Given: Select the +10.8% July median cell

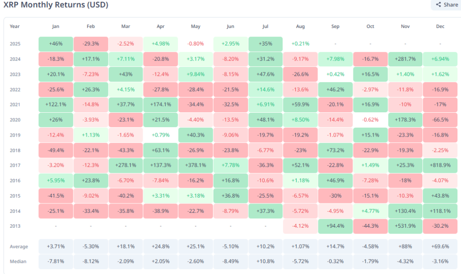Looking at the screenshot, I should pos(265,261).
